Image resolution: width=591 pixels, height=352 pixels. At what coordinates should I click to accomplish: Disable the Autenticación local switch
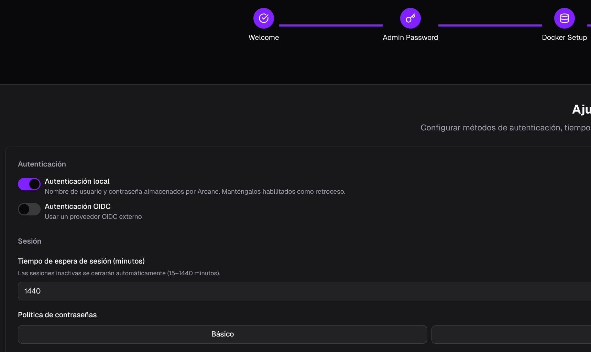pos(29,184)
